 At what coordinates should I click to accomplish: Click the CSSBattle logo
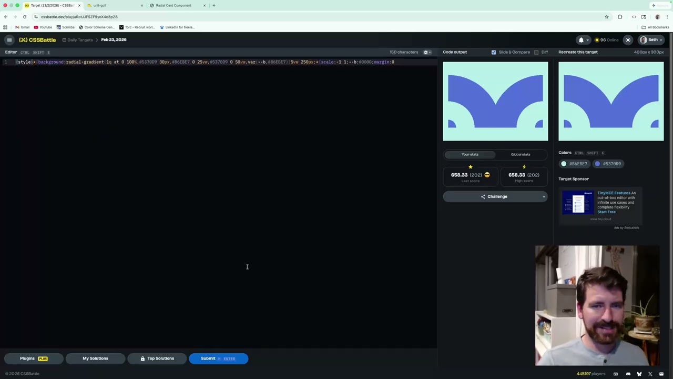point(37,40)
